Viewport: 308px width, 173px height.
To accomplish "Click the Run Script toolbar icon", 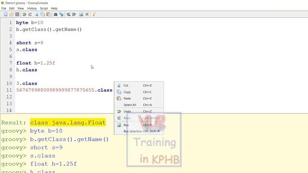I will (x=81, y=14).
